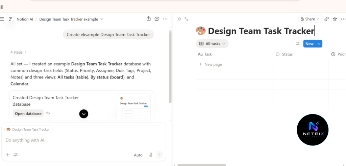This screenshot has width=346, height=166.
Task: Click the Task column header
Action: point(234,54)
